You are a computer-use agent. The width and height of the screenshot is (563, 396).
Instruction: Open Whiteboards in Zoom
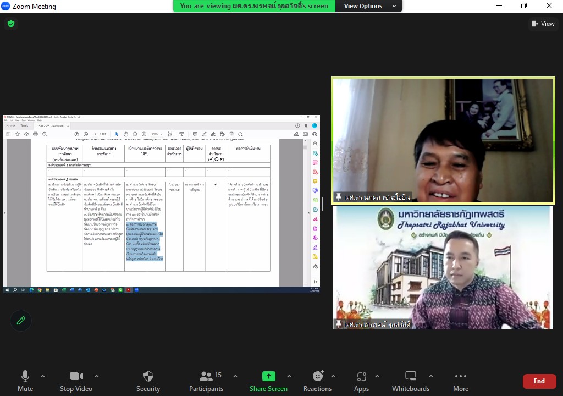coord(411,381)
